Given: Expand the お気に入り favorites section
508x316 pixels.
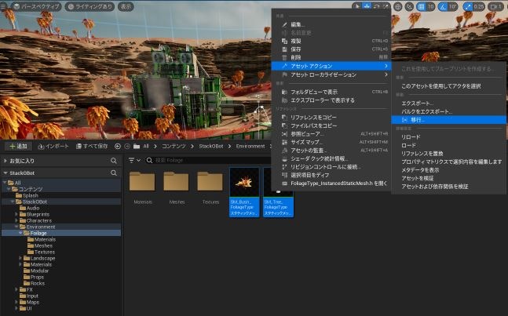Looking at the screenshot, I should tap(5, 161).
